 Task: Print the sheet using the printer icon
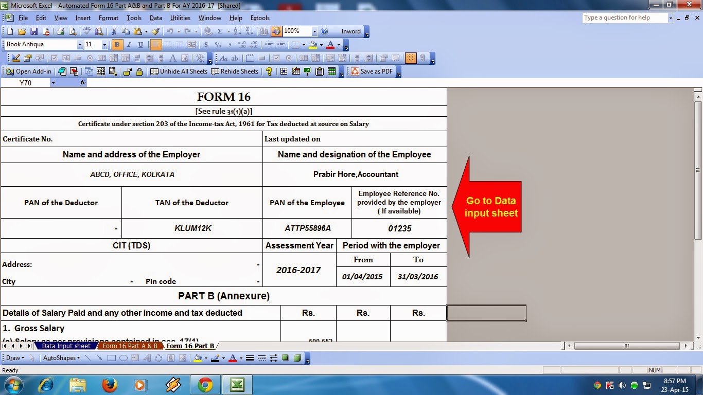[60, 31]
